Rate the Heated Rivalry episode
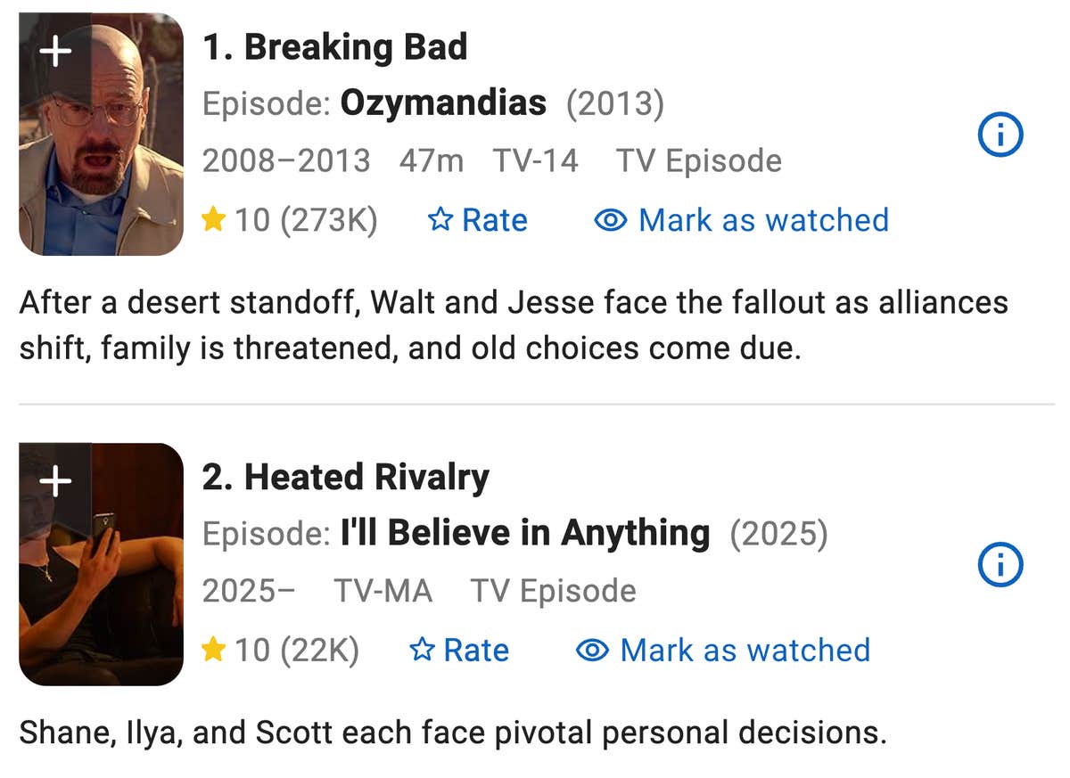The image size is (1070, 778). 461,650
